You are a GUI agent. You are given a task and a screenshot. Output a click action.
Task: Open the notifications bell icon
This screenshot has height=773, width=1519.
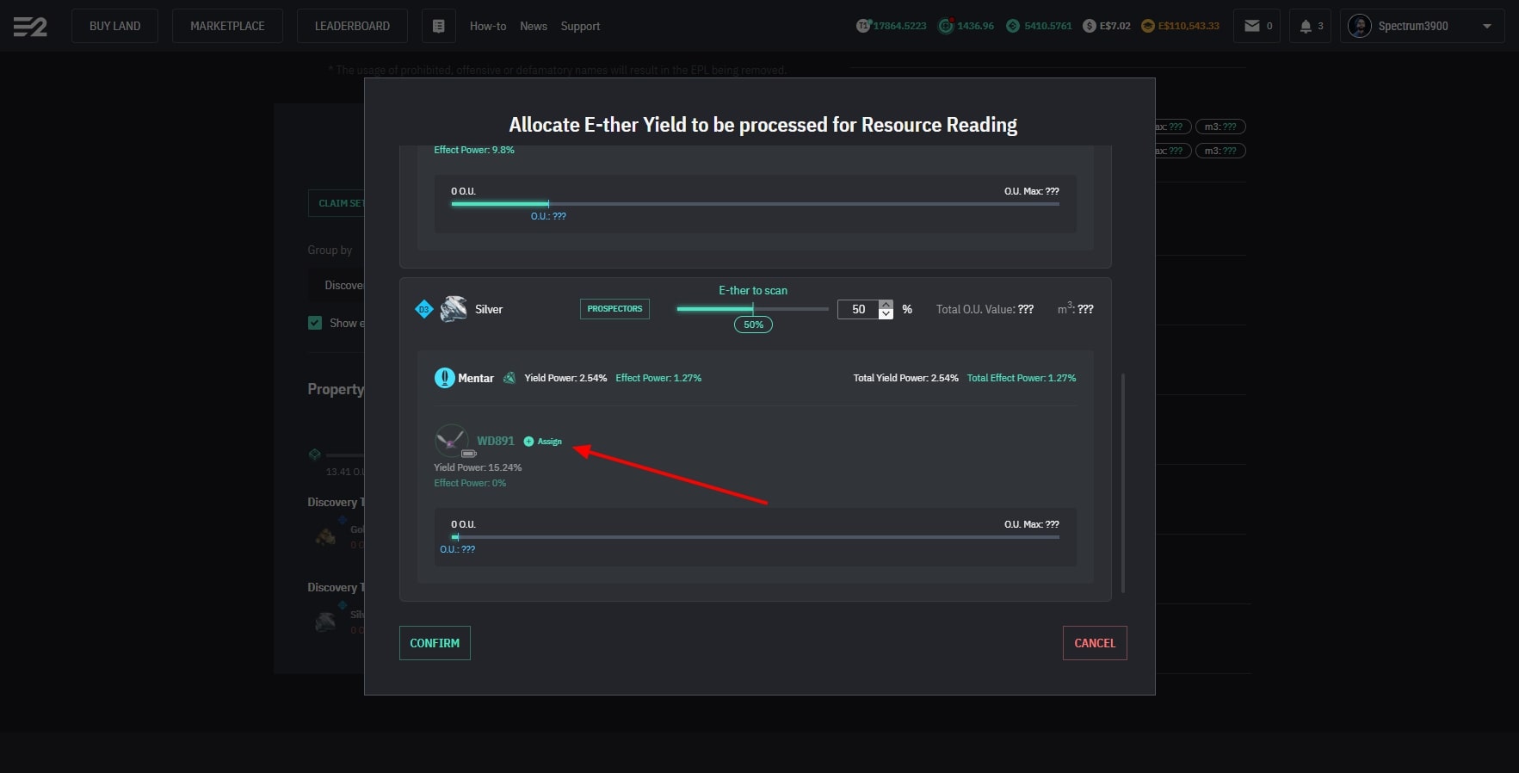1306,26
